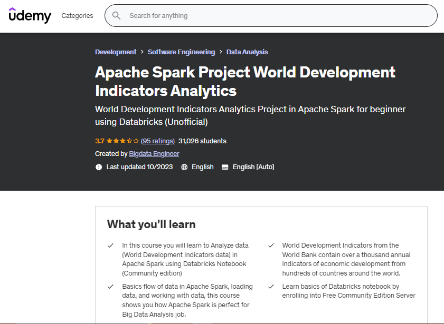Click the 'English [Auto]' captions label
Image resolution: width=444 pixels, height=324 pixels.
click(x=253, y=167)
